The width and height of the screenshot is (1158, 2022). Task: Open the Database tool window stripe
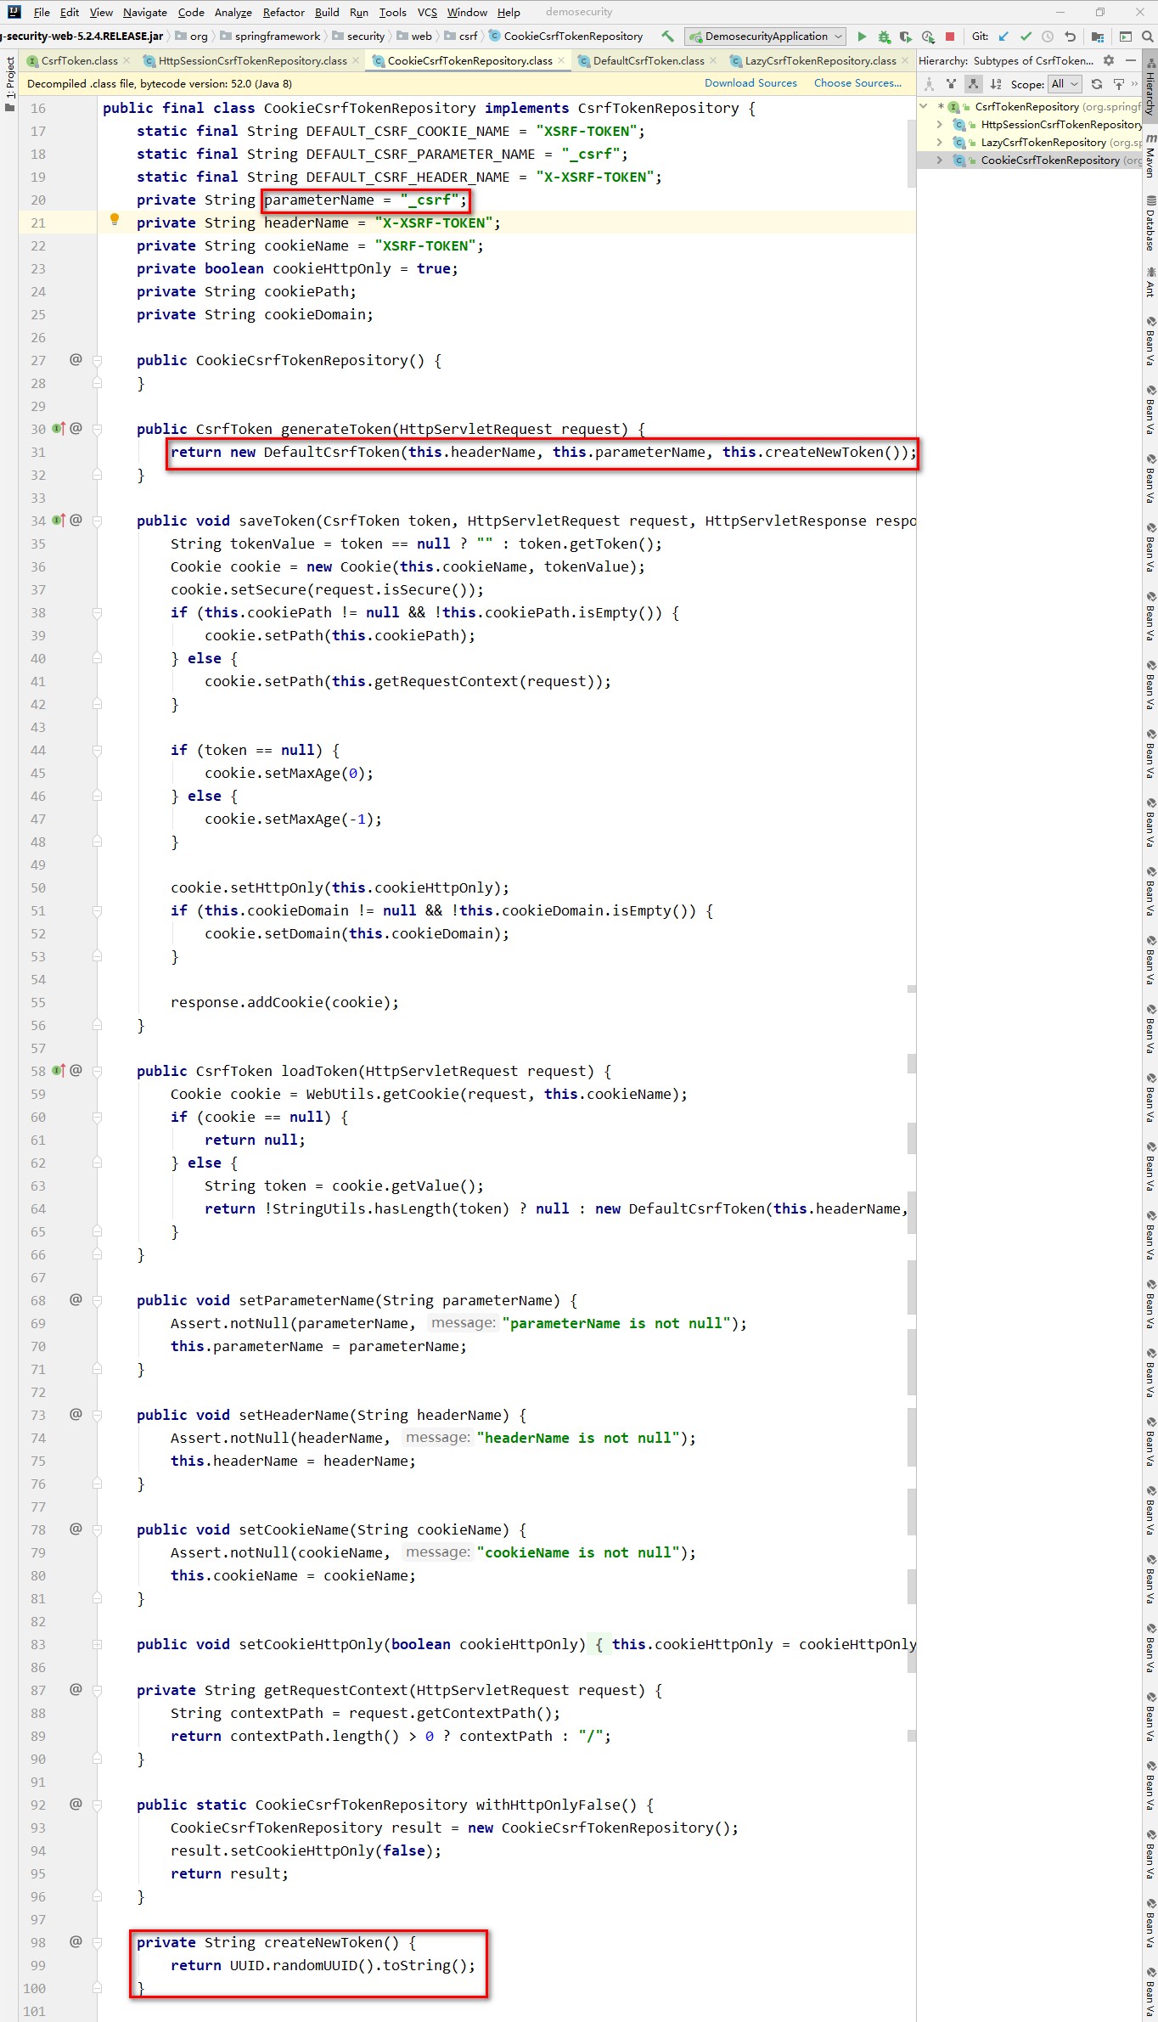1150,224
